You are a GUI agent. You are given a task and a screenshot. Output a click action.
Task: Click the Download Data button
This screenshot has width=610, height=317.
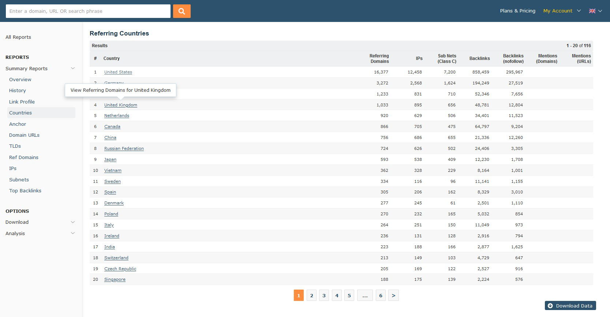(x=570, y=306)
